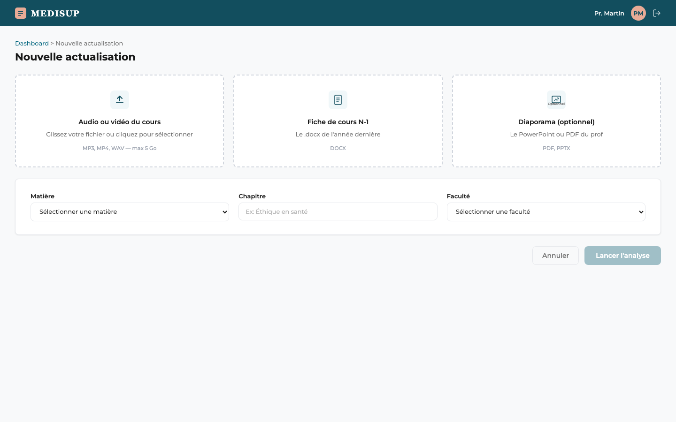Viewport: 676px width, 422px height.
Task: Click the Faculté field label
Action: pos(458,196)
